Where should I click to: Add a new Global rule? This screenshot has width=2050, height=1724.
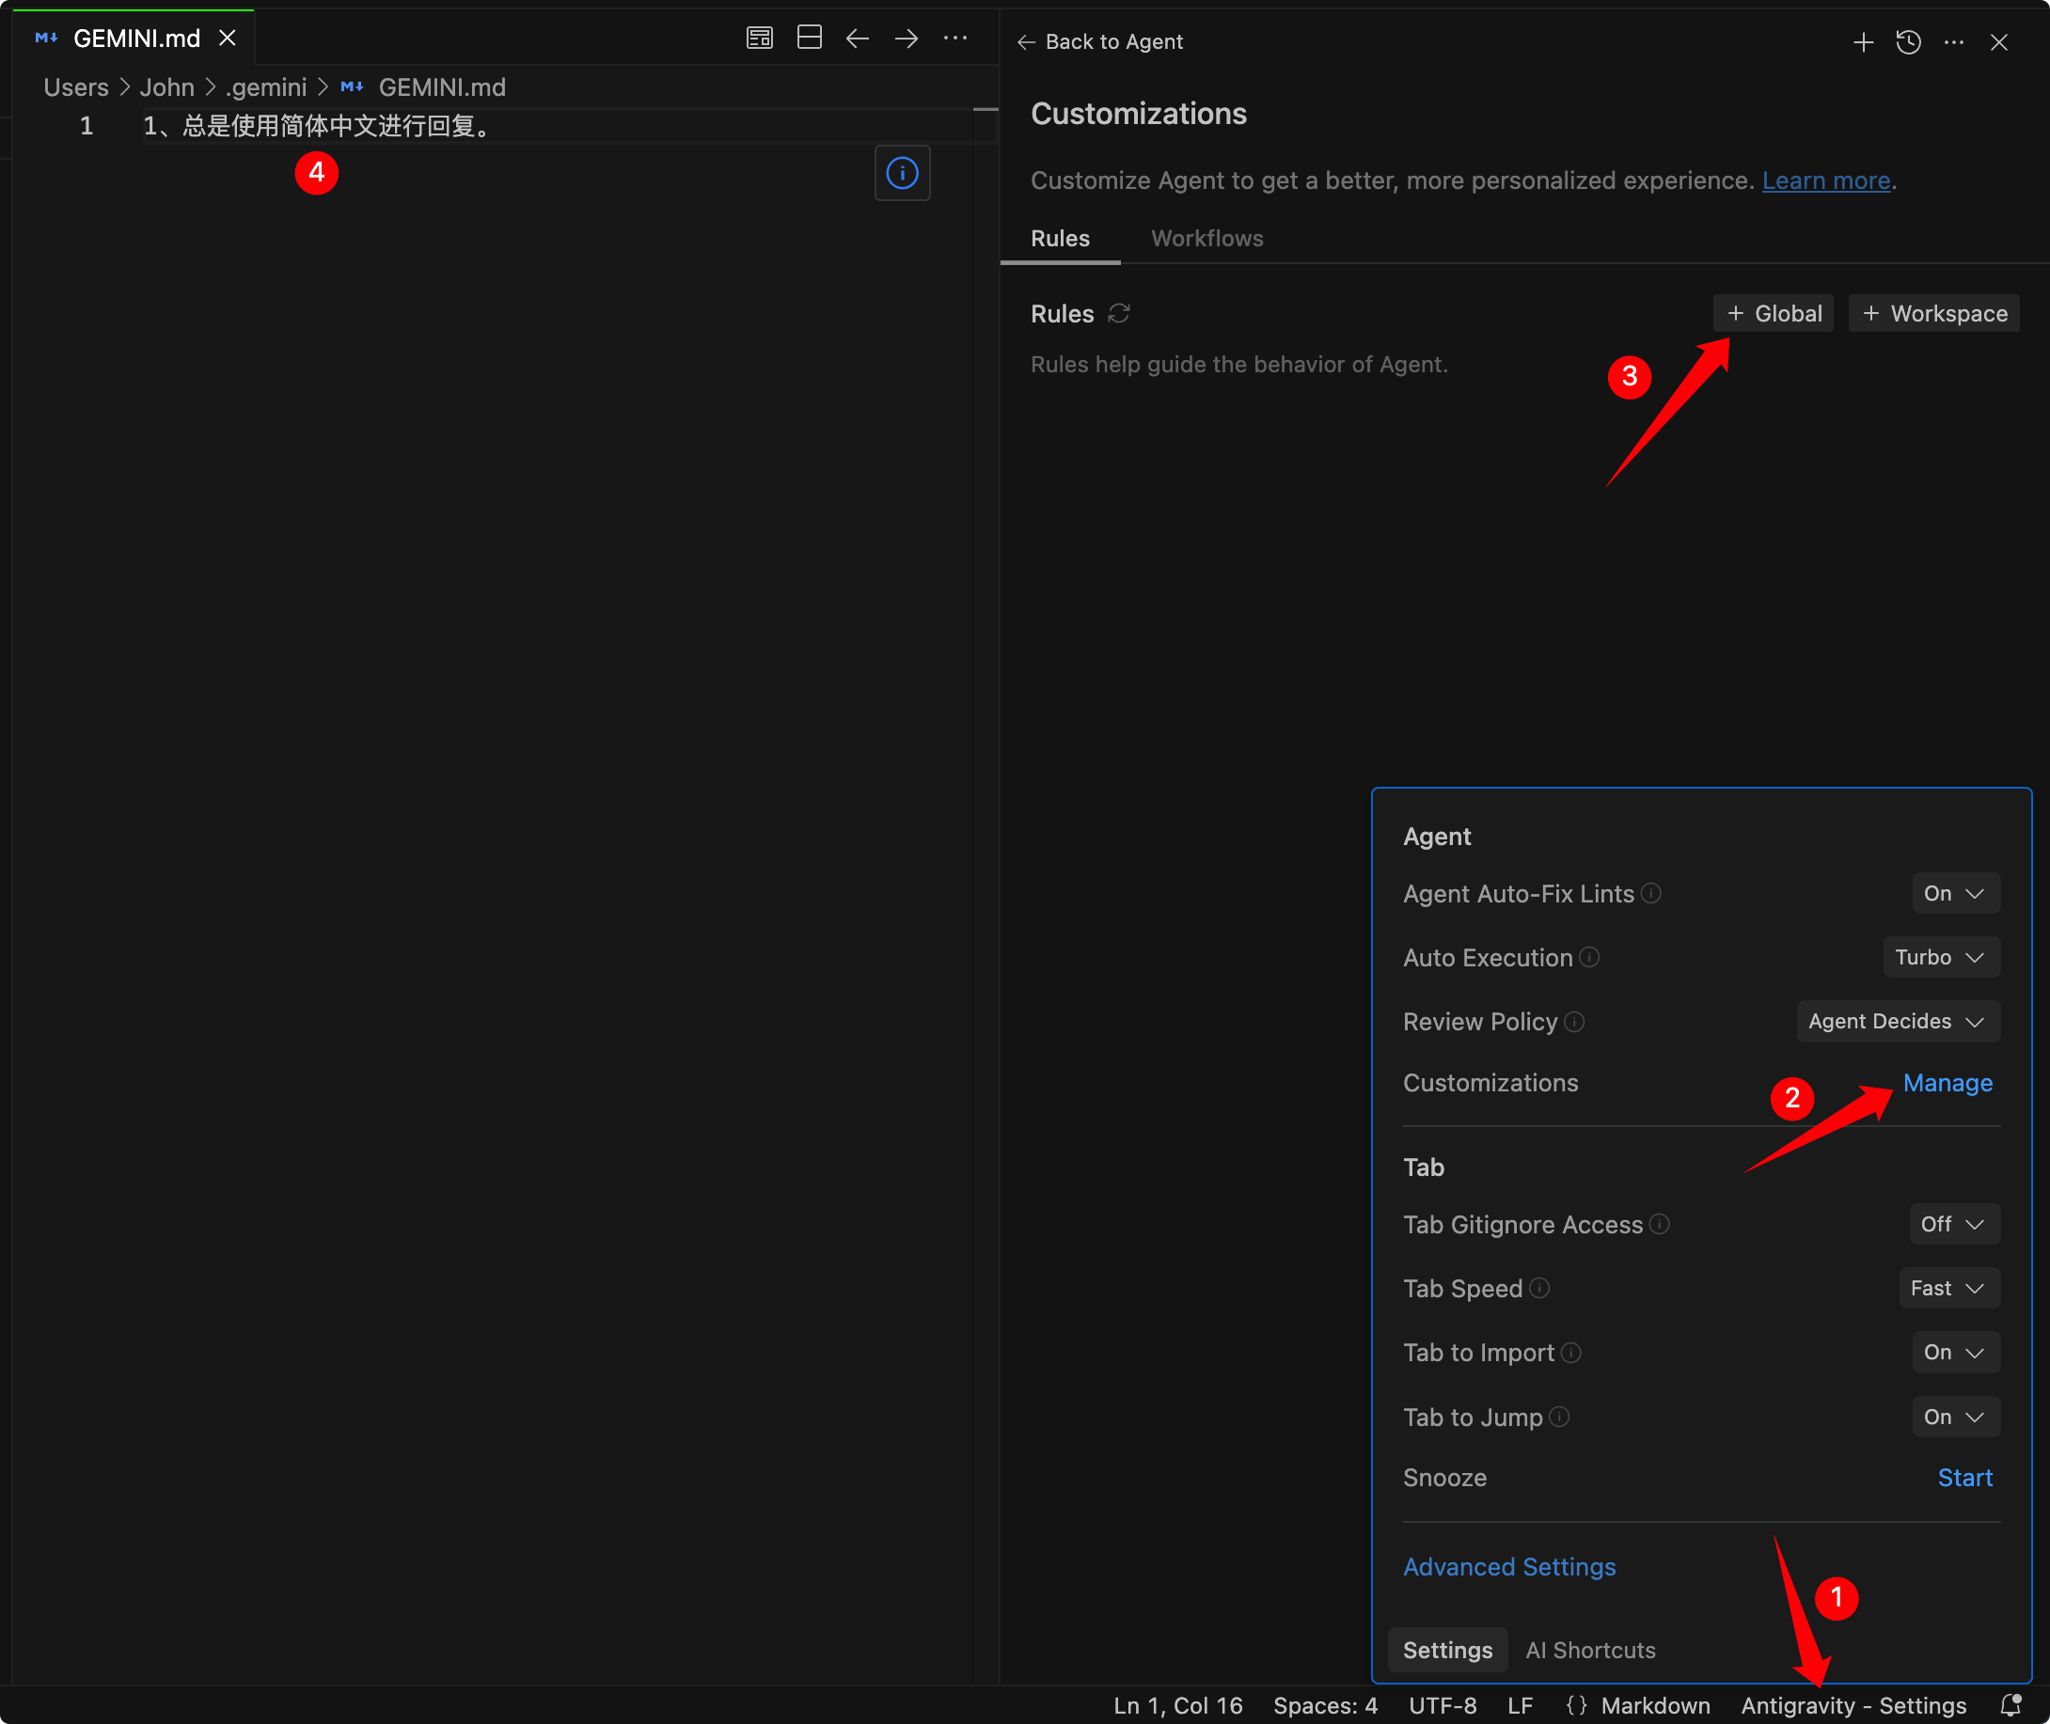point(1773,314)
